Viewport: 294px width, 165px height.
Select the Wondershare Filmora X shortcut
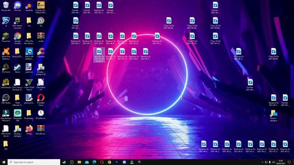pyautogui.click(x=6, y=115)
